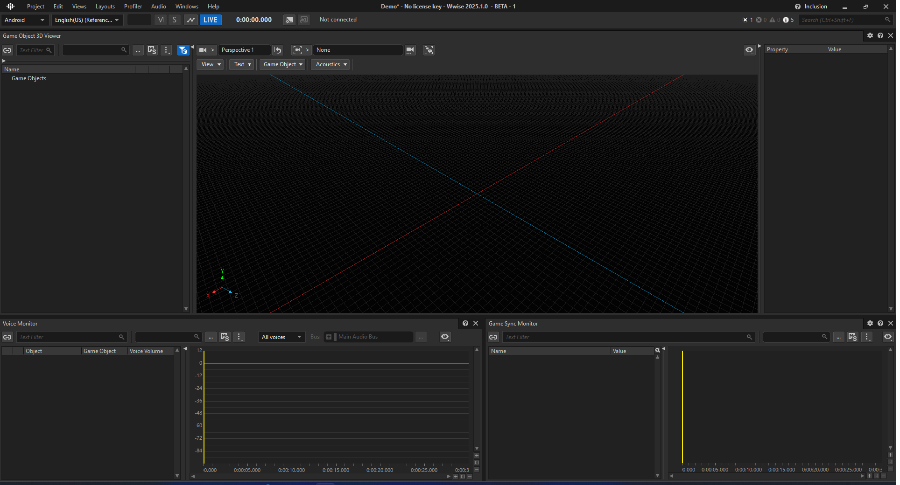The width and height of the screenshot is (900, 485).
Task: Click the frame-all icon in 3D viewer
Action: coord(429,50)
